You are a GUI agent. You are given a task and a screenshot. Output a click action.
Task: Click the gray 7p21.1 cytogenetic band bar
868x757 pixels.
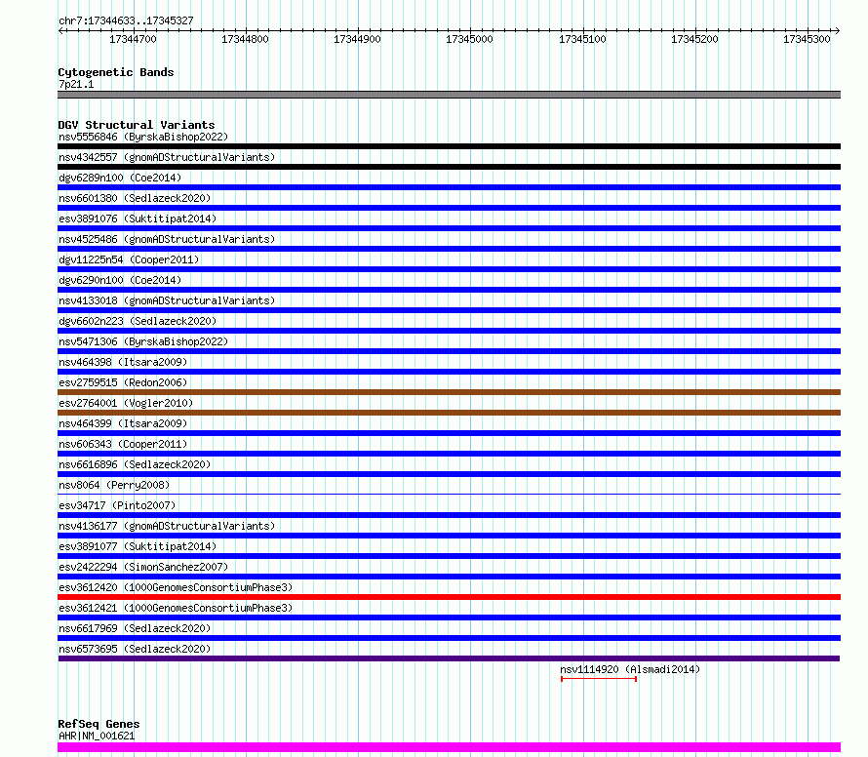coord(449,95)
